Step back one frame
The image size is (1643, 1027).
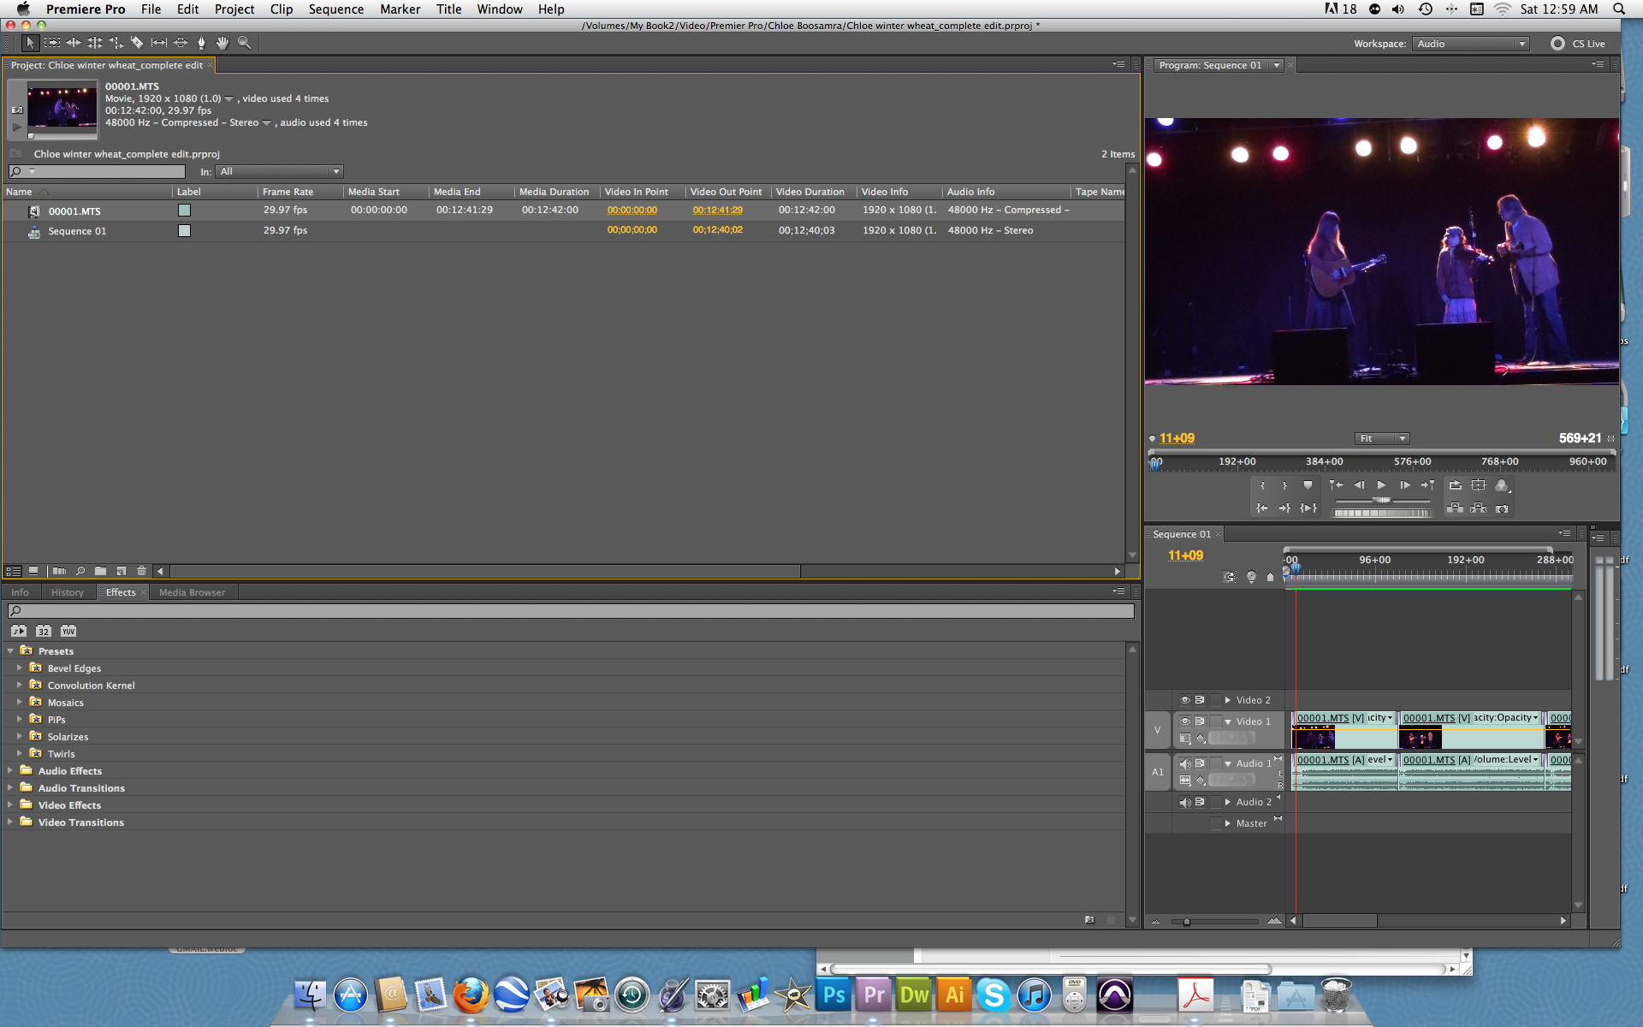(x=1359, y=485)
